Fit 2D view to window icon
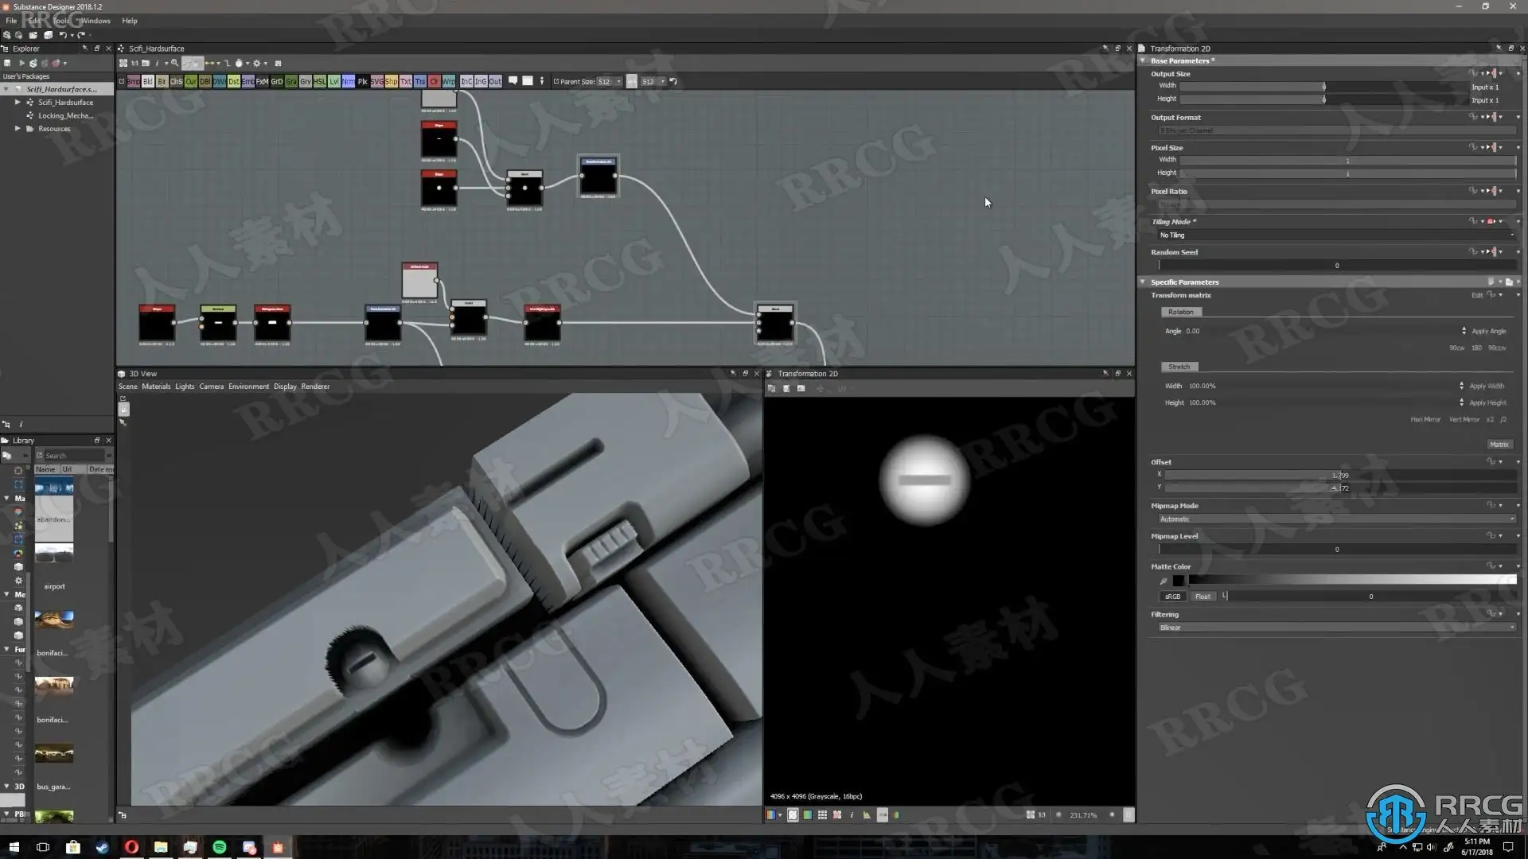 tap(1030, 814)
